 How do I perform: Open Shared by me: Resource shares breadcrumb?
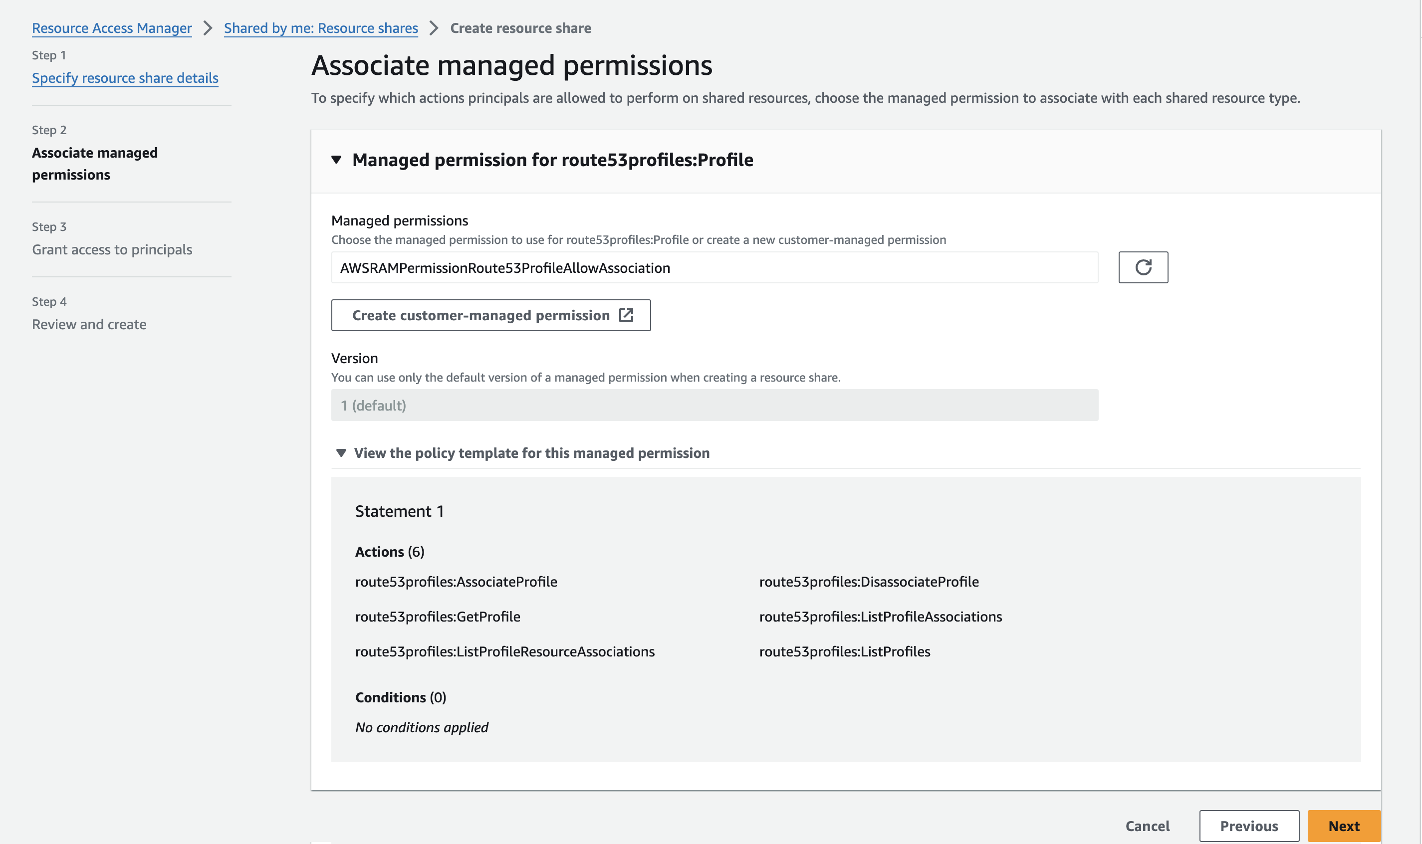tap(321, 28)
